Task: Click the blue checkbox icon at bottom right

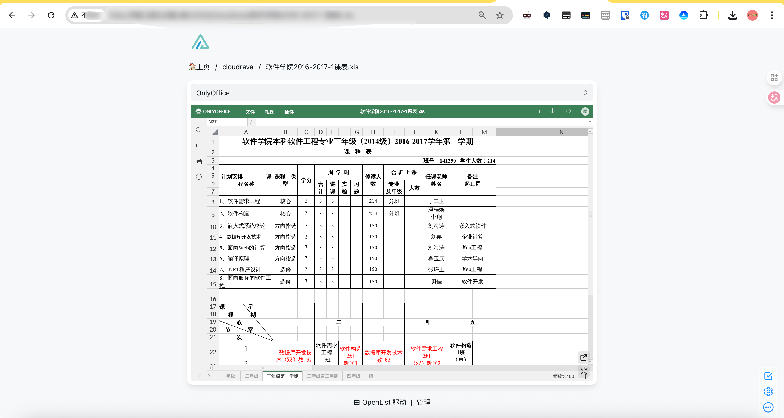Action: click(768, 376)
